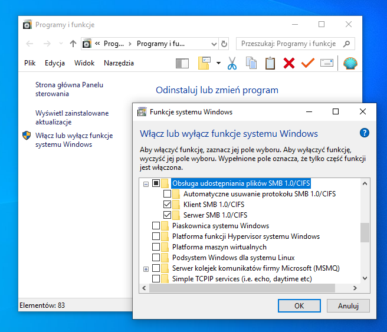Check Platforma maszyn wirtualnych checkbox

156,246
